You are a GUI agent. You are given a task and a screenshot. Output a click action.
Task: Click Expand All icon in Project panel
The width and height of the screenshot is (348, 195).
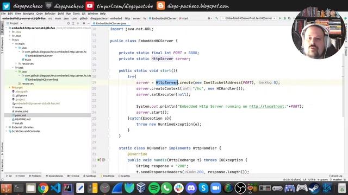point(73,23)
